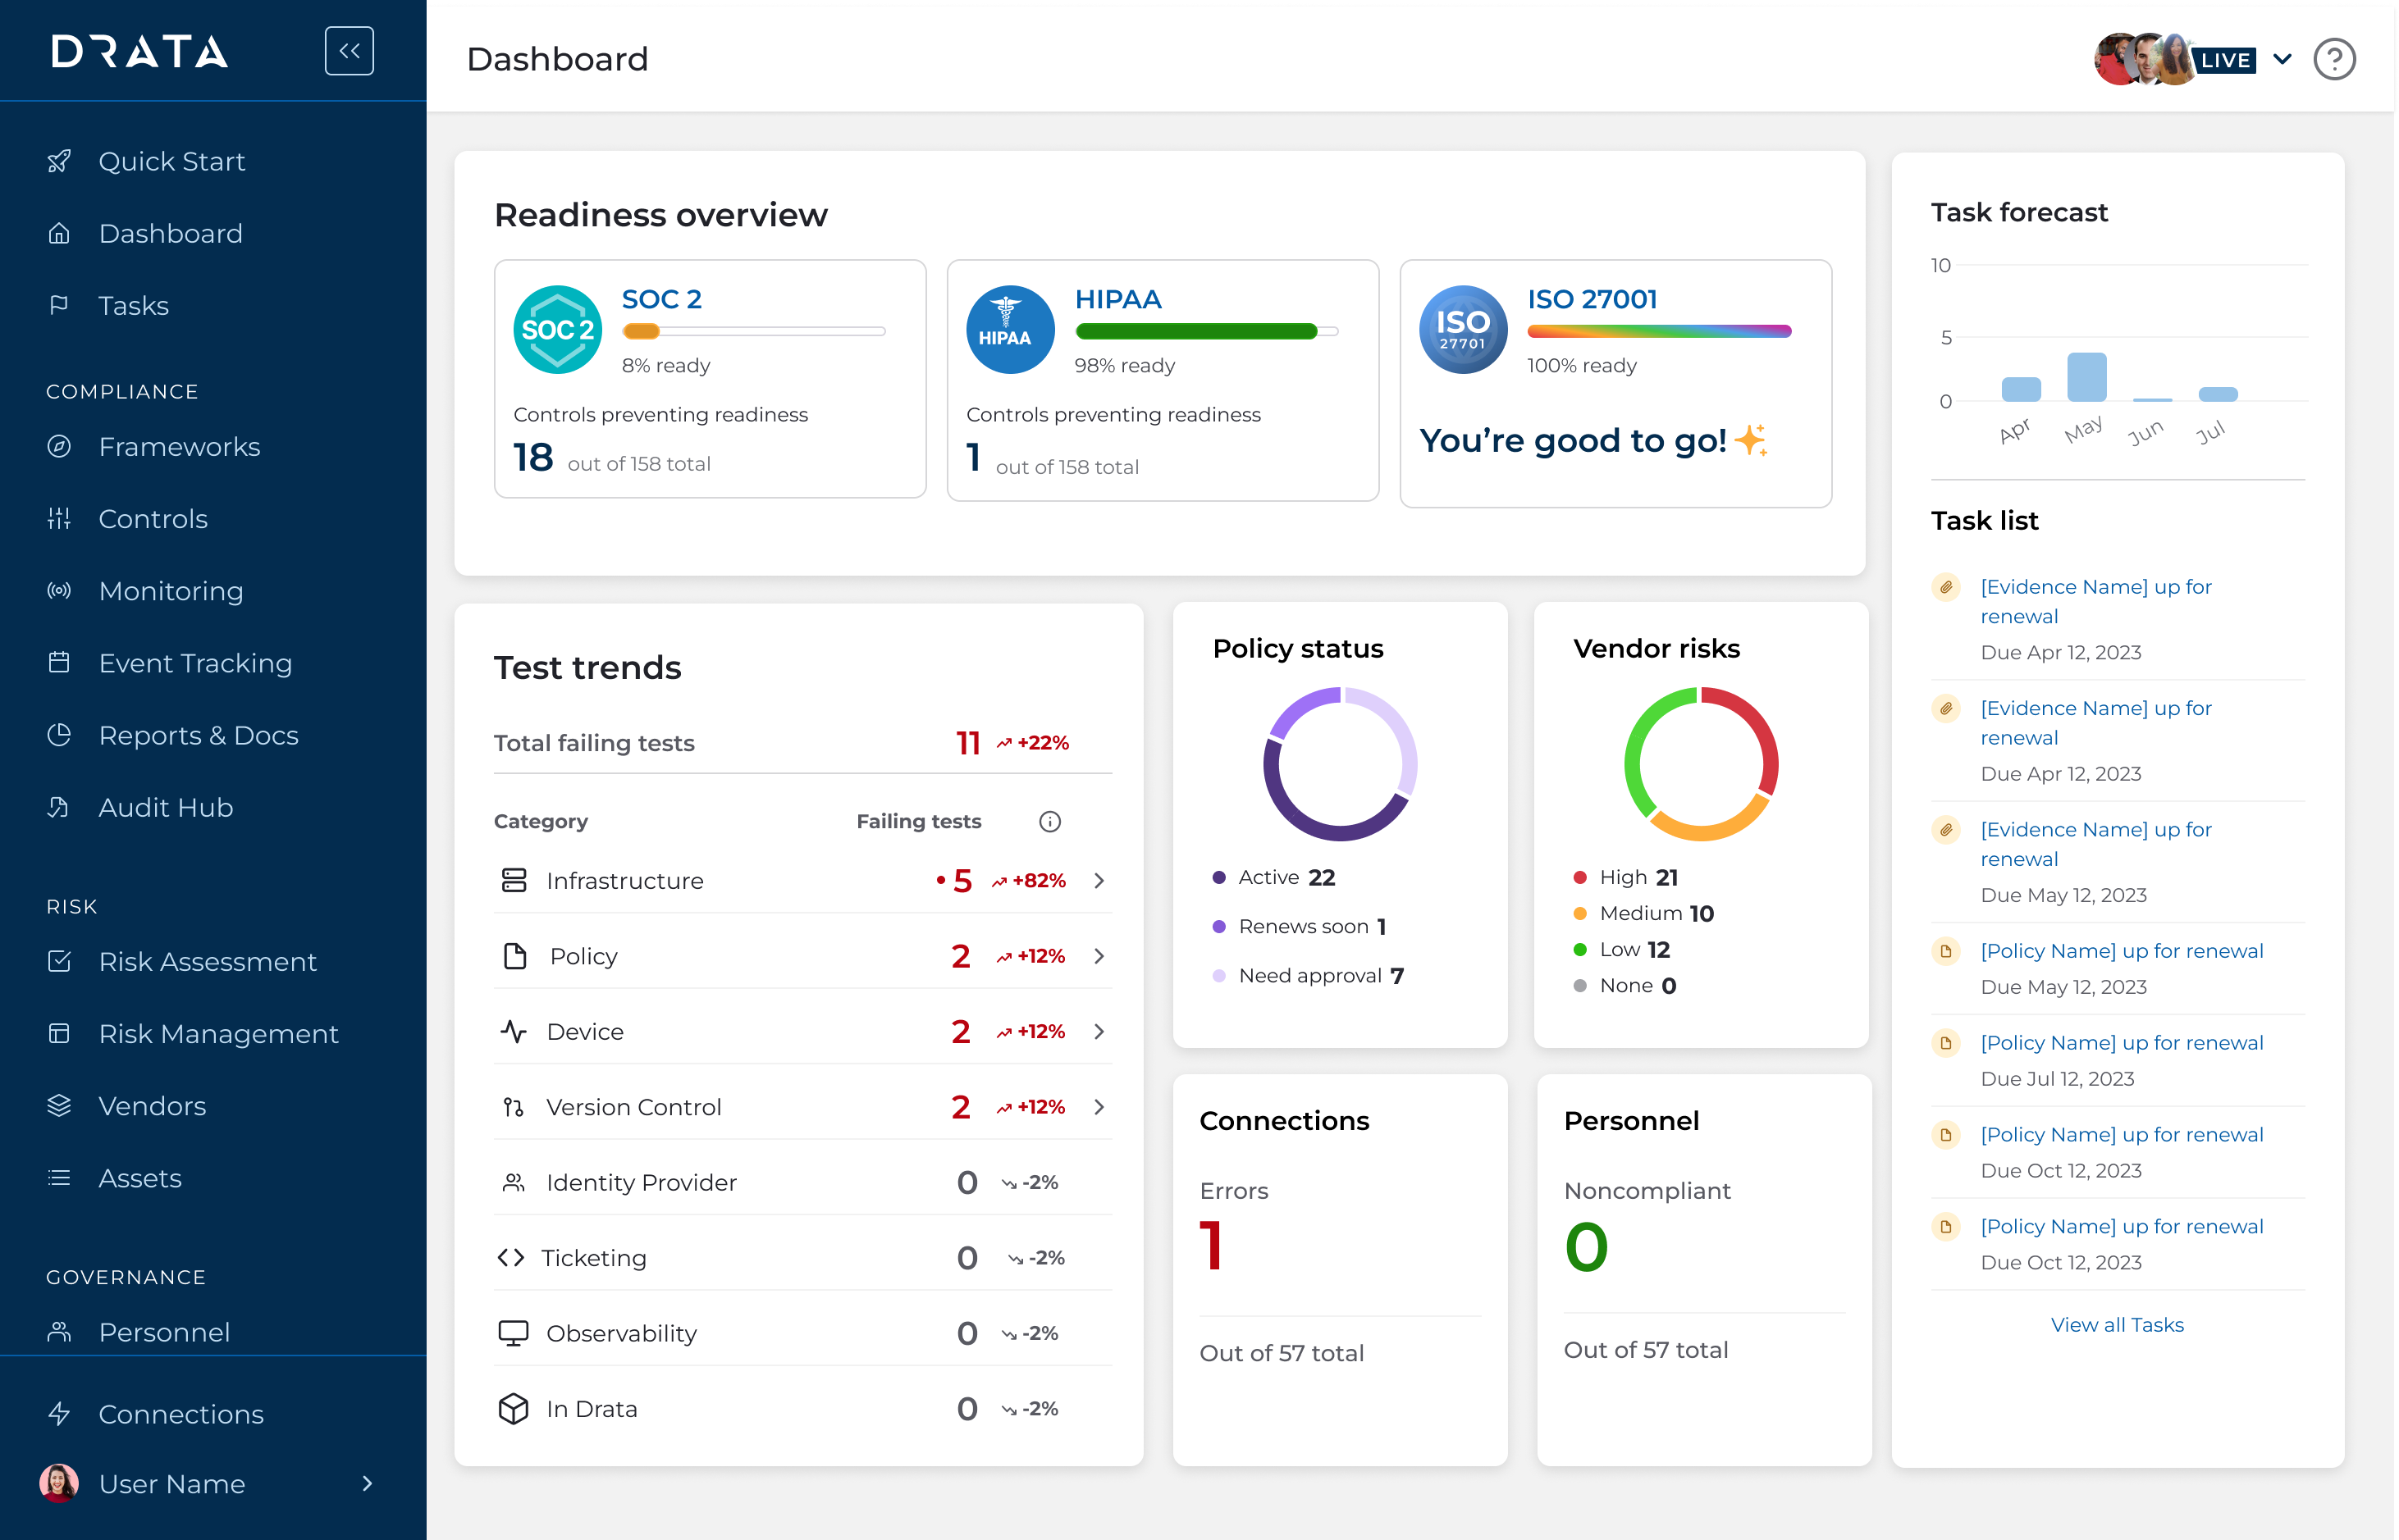
Task: Click the help question mark icon
Action: 2334,60
